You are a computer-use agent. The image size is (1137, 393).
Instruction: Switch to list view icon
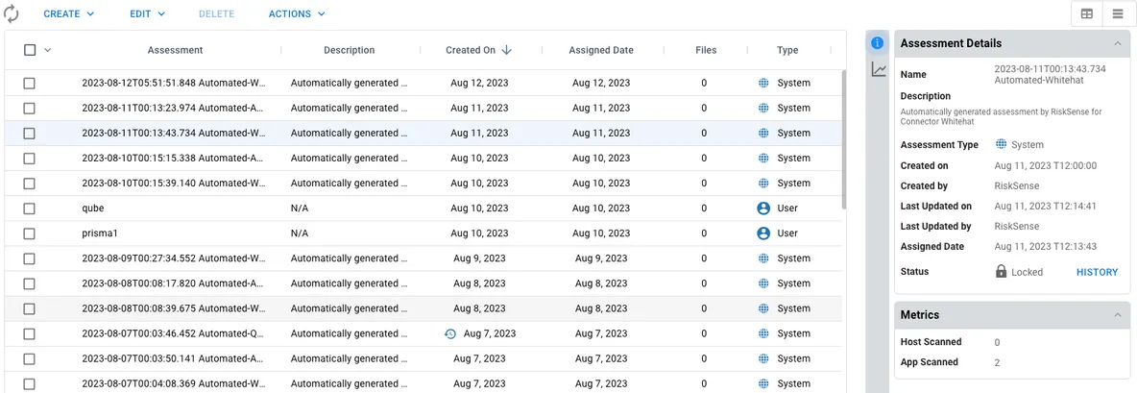[1118, 13]
